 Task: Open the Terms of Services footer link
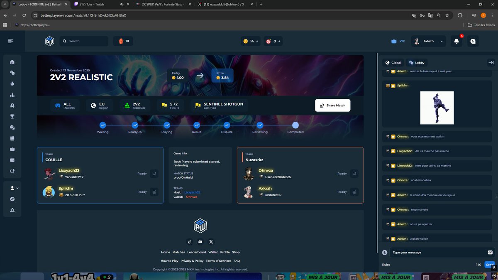[218, 261]
